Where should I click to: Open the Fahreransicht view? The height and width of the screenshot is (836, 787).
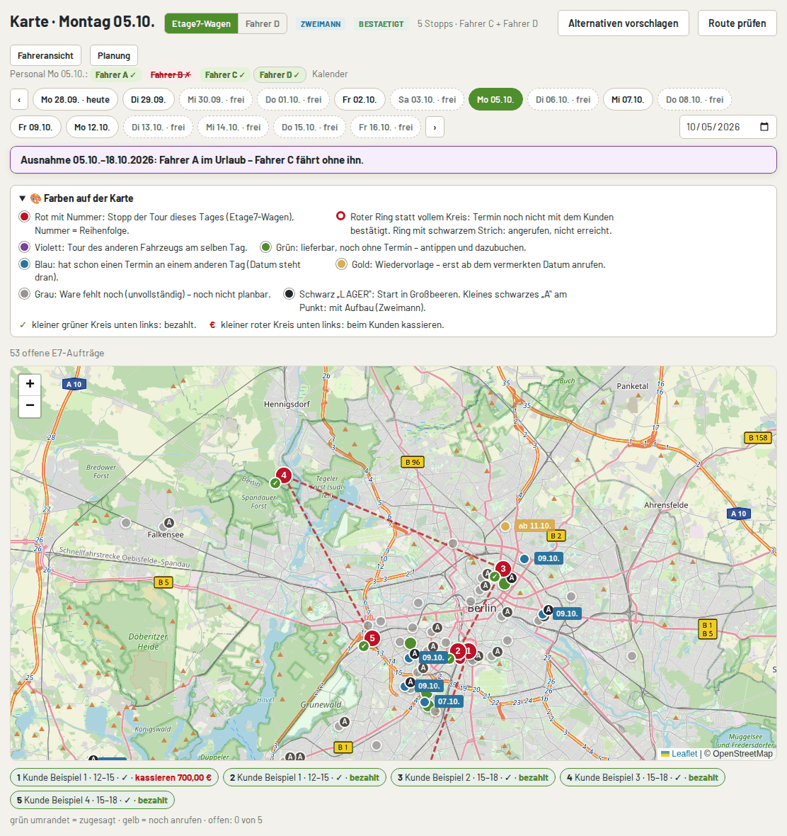(x=46, y=55)
